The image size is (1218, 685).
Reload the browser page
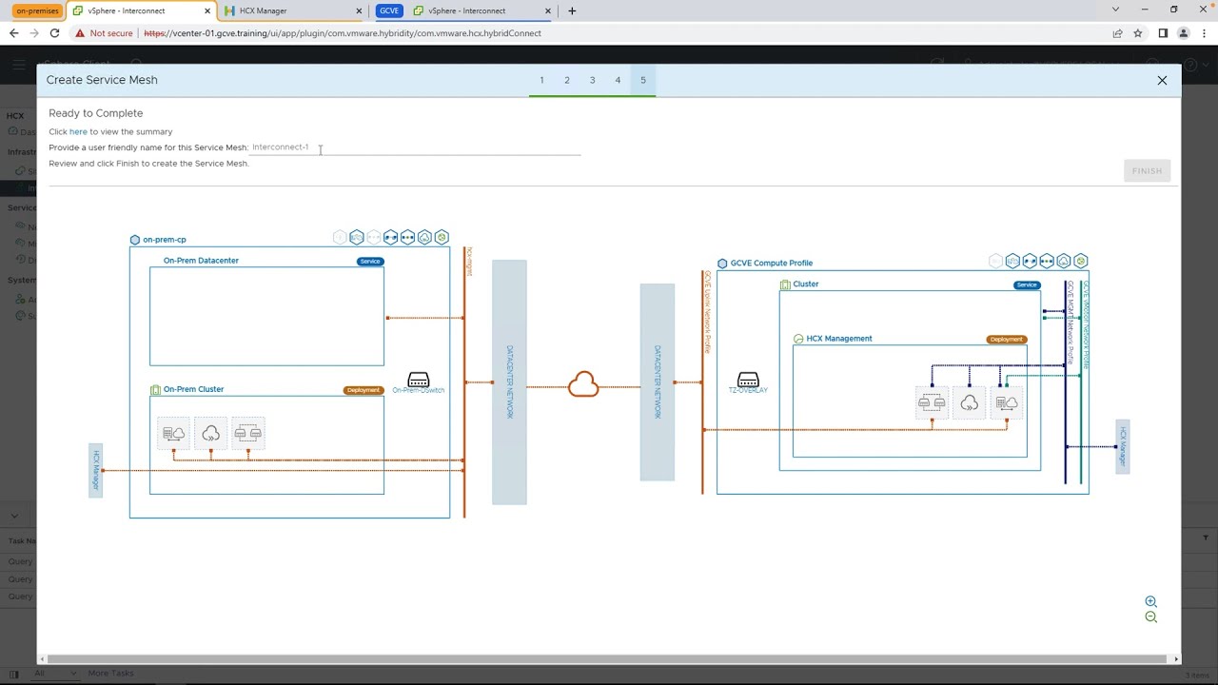(x=54, y=33)
